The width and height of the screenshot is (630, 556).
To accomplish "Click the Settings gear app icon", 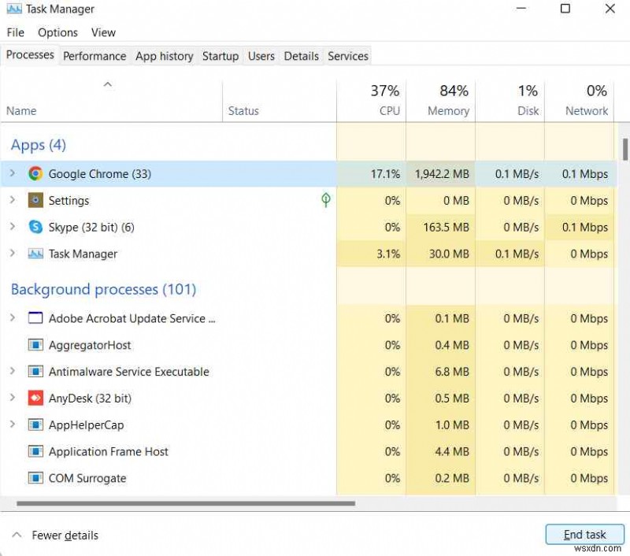I will [35, 200].
